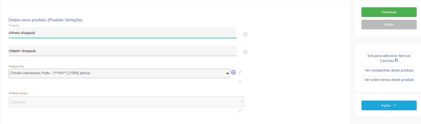Click the info icon beside Produto field
421x124 pixels.
coord(245,34)
